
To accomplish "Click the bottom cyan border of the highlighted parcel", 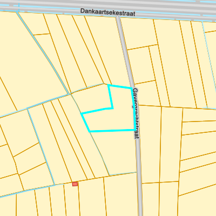I will (x=112, y=131).
